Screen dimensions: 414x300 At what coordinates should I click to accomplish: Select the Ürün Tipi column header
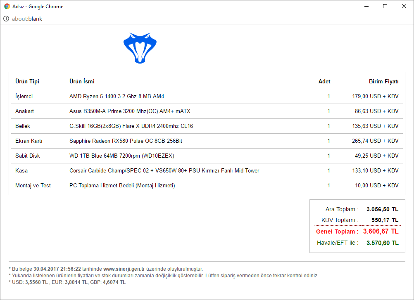pyautogui.click(x=27, y=81)
